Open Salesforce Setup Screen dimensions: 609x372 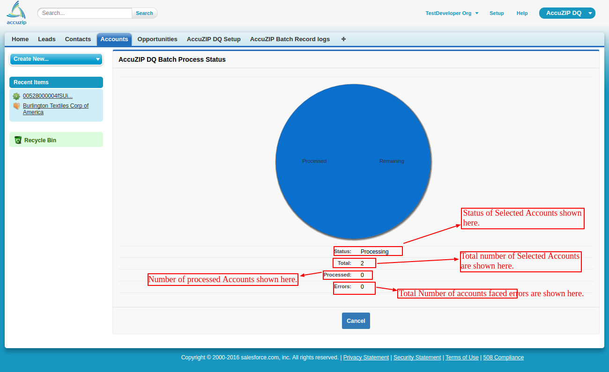(497, 13)
